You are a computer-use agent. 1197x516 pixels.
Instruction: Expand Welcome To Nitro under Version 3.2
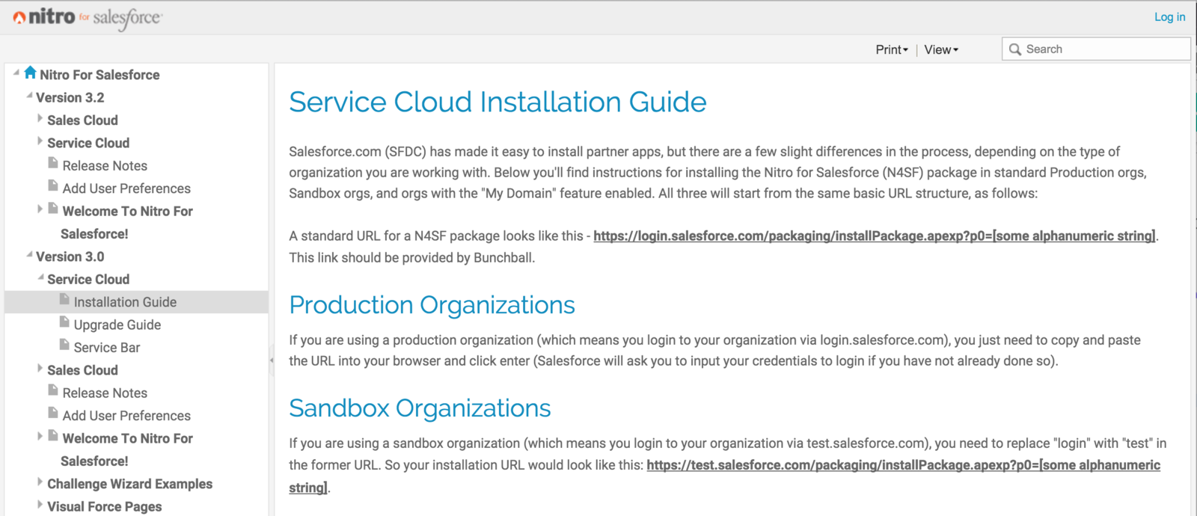click(x=40, y=209)
